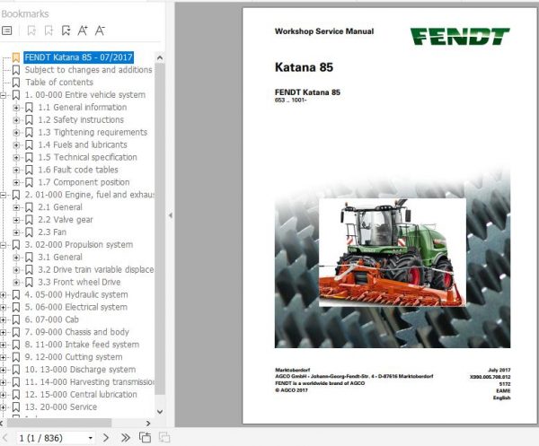
Task: Open 4. 05-000 Hydraulic system bookmark
Action: click(x=76, y=294)
